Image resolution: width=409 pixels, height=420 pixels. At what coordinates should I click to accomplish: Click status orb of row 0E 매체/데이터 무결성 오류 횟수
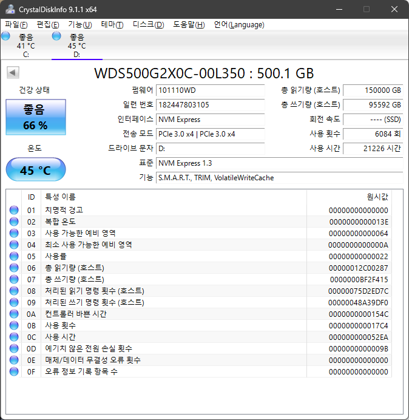coord(14,360)
